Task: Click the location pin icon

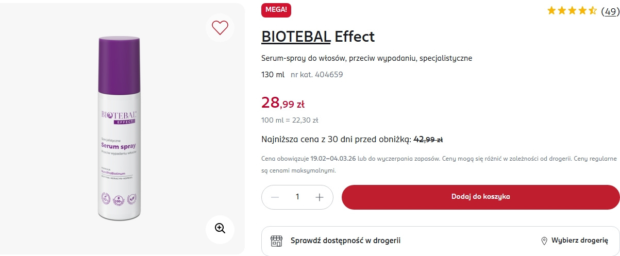Action: coord(544,241)
